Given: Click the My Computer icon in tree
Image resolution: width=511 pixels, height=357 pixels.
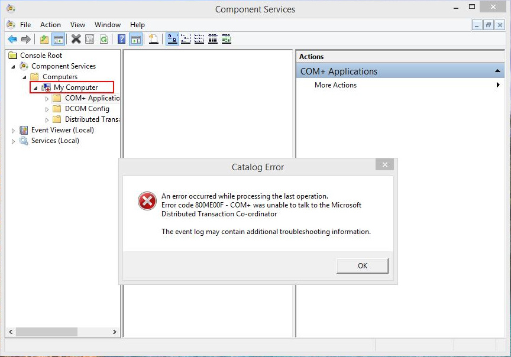Looking at the screenshot, I should (46, 87).
